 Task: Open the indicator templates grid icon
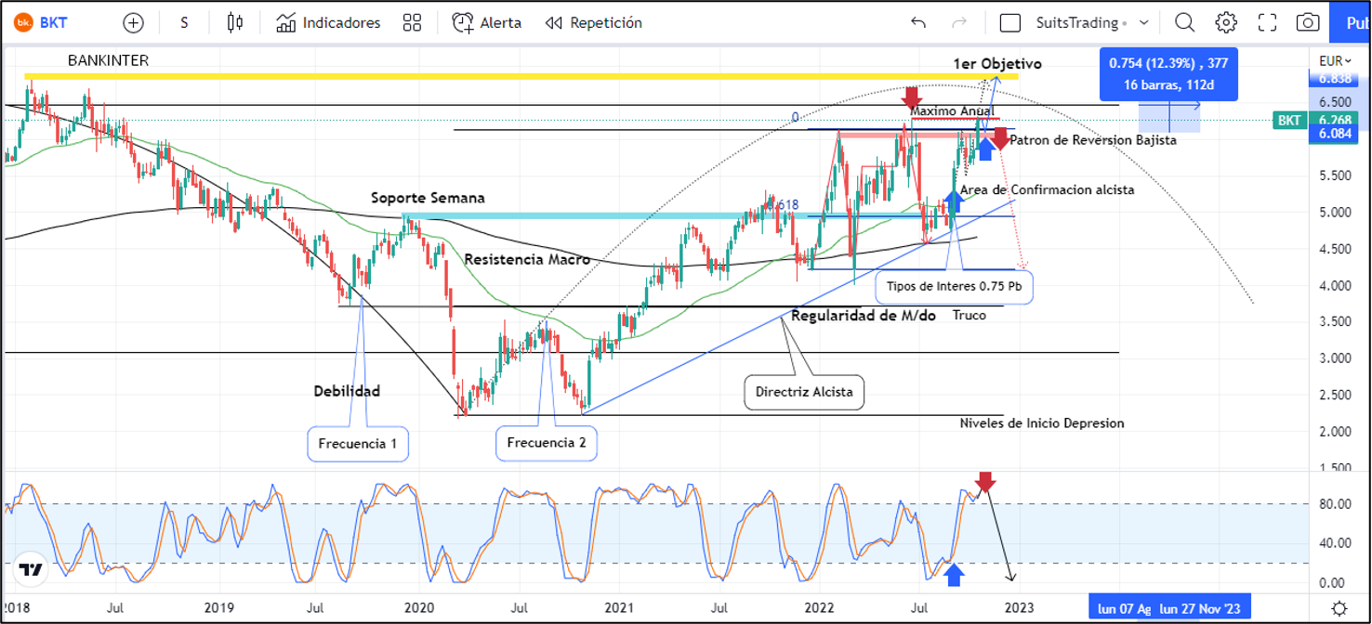click(x=413, y=22)
